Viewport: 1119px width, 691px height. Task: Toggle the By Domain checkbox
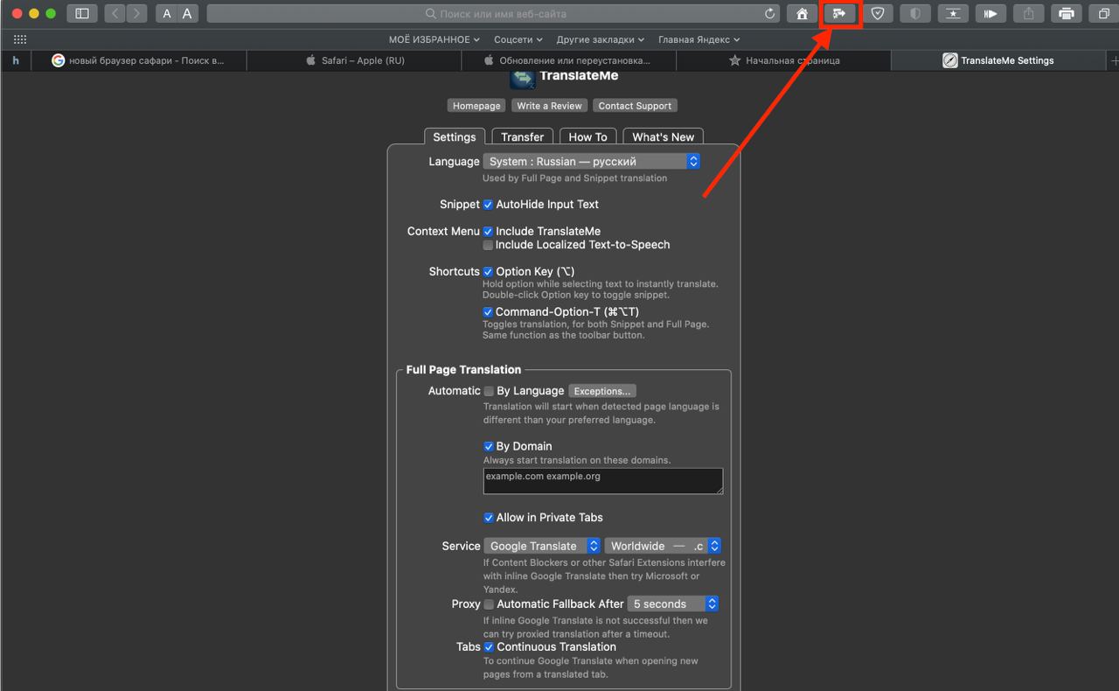pyautogui.click(x=489, y=446)
